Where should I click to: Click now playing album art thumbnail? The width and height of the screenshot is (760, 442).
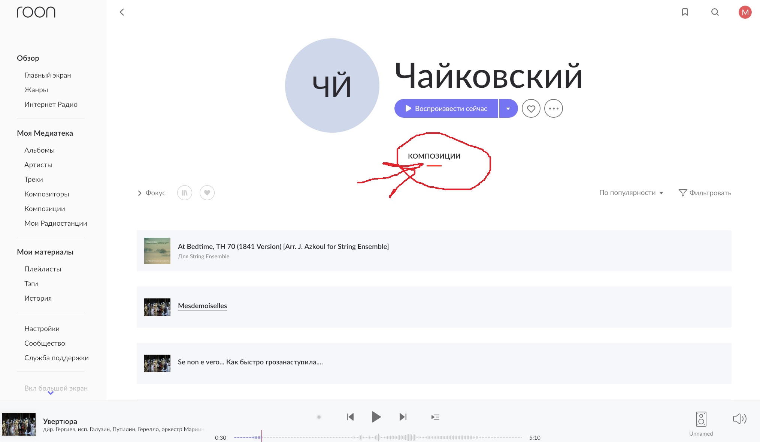19,424
